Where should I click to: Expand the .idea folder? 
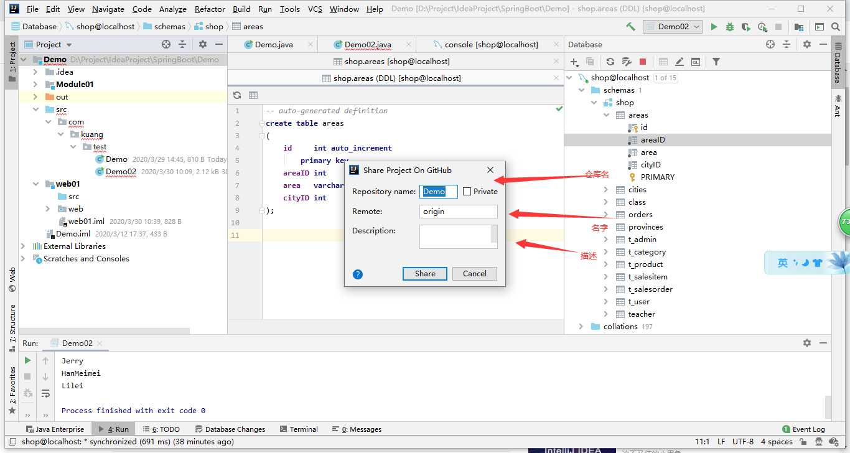click(35, 72)
